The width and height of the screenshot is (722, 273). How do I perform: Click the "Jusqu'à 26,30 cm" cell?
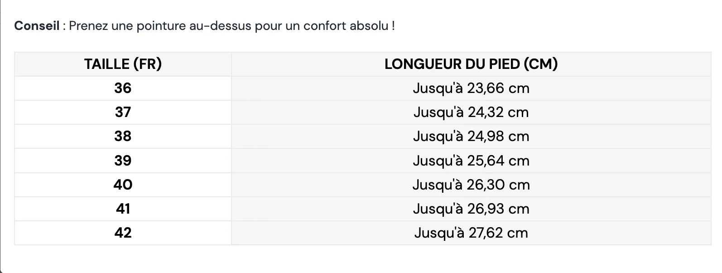click(471, 185)
